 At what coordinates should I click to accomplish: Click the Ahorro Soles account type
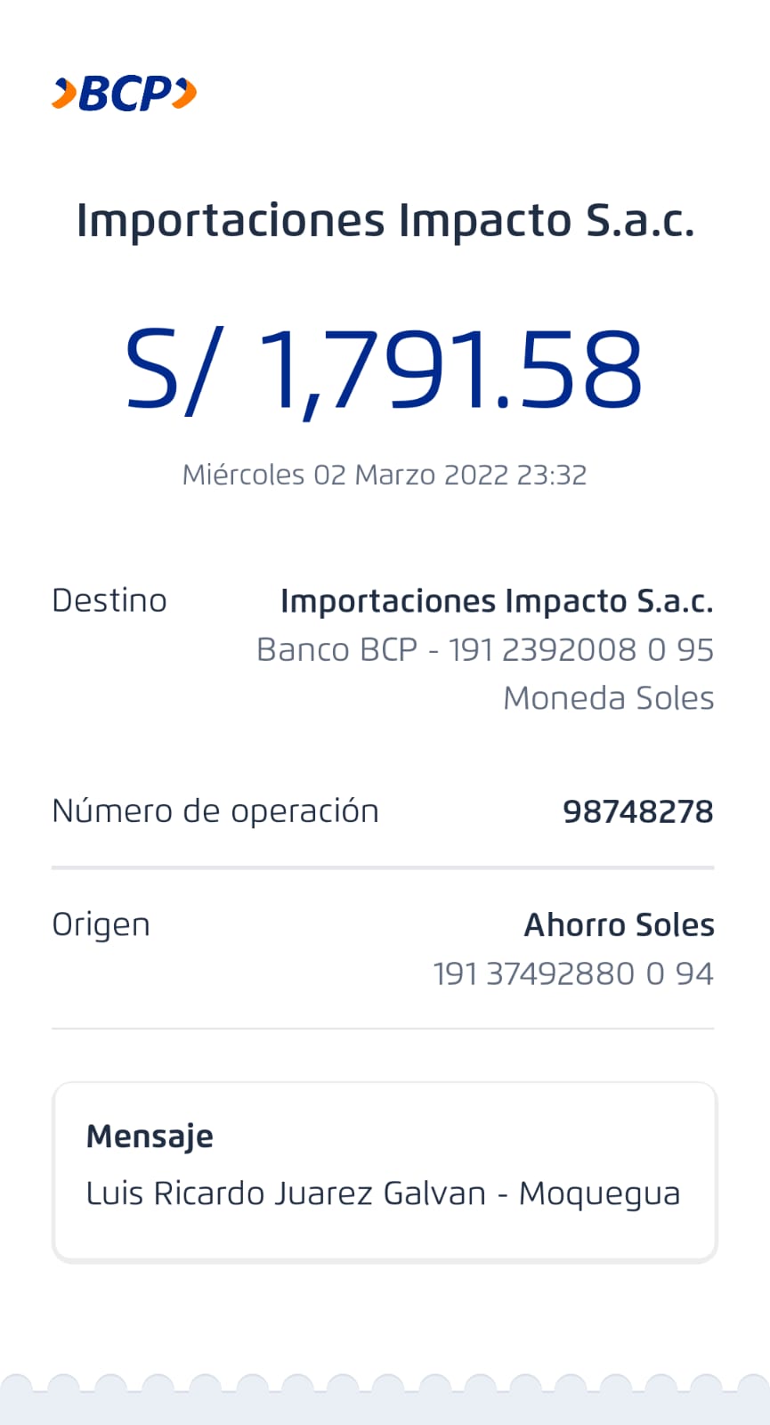(x=619, y=925)
